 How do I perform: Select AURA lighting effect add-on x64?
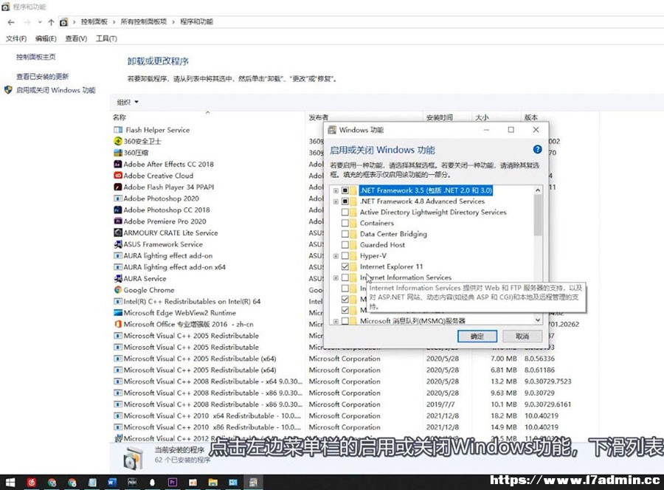click(x=174, y=267)
